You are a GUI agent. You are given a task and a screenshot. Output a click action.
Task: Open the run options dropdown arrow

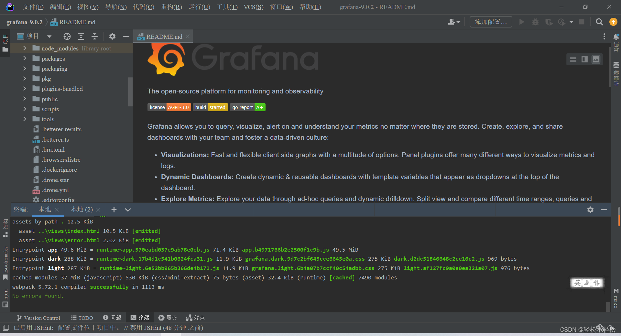tap(571, 22)
